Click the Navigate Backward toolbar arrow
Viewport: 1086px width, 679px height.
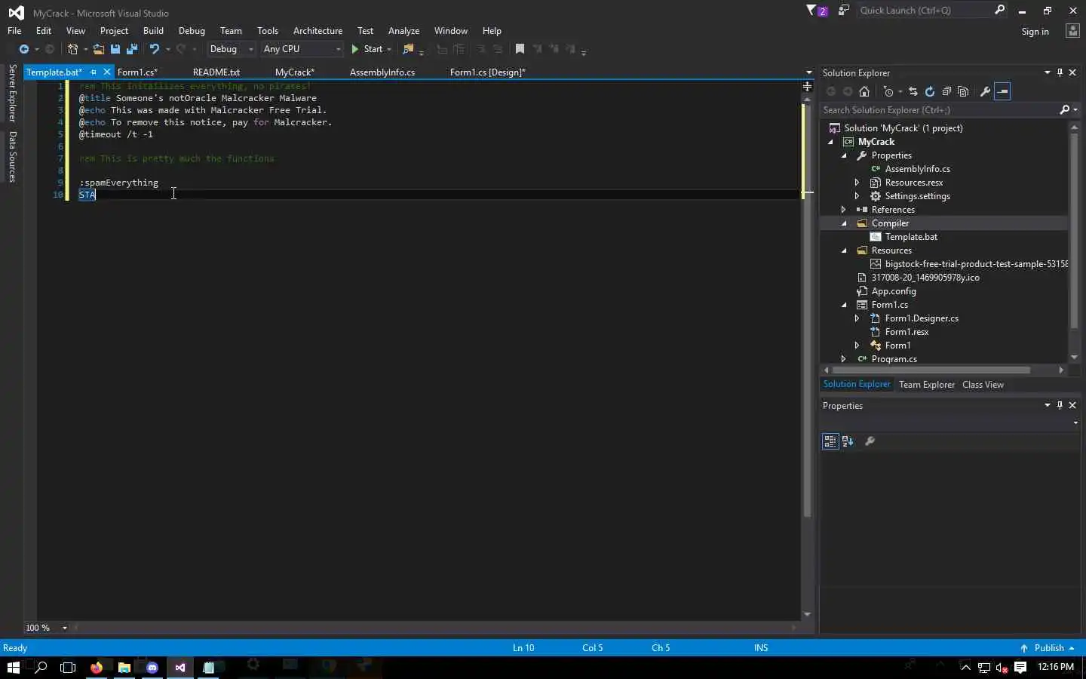pyautogui.click(x=24, y=49)
